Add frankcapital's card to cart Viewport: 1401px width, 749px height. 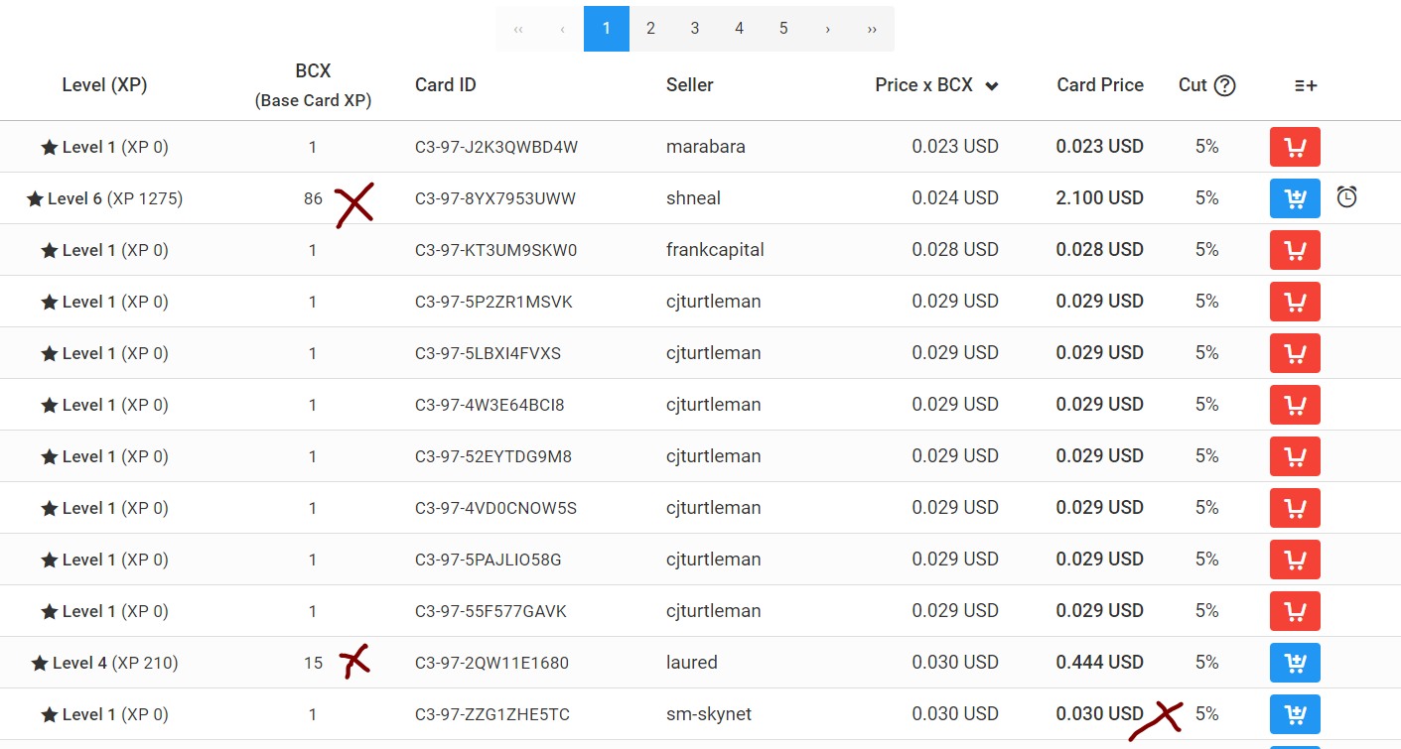click(1295, 250)
